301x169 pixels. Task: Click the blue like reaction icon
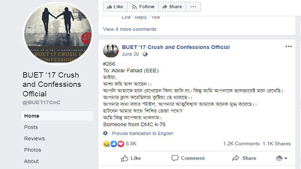(114, 144)
